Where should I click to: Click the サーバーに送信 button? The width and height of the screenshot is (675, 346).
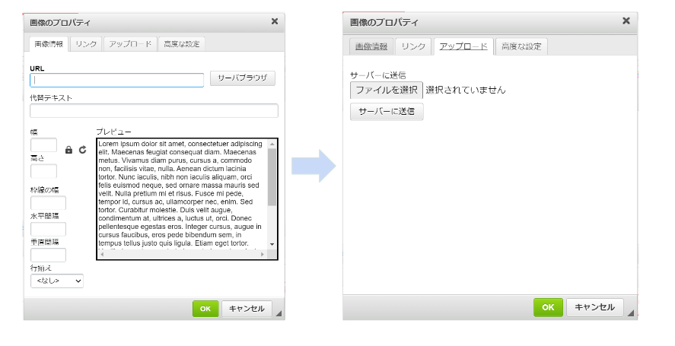387,112
